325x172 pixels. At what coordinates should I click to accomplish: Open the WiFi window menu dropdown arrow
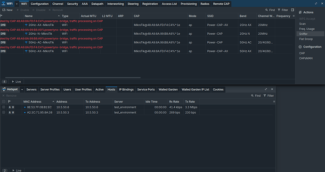tap(17, 4)
